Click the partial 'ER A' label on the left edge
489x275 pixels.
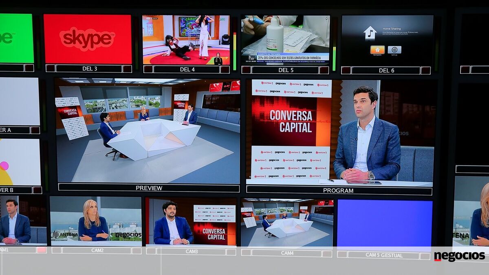(15, 130)
